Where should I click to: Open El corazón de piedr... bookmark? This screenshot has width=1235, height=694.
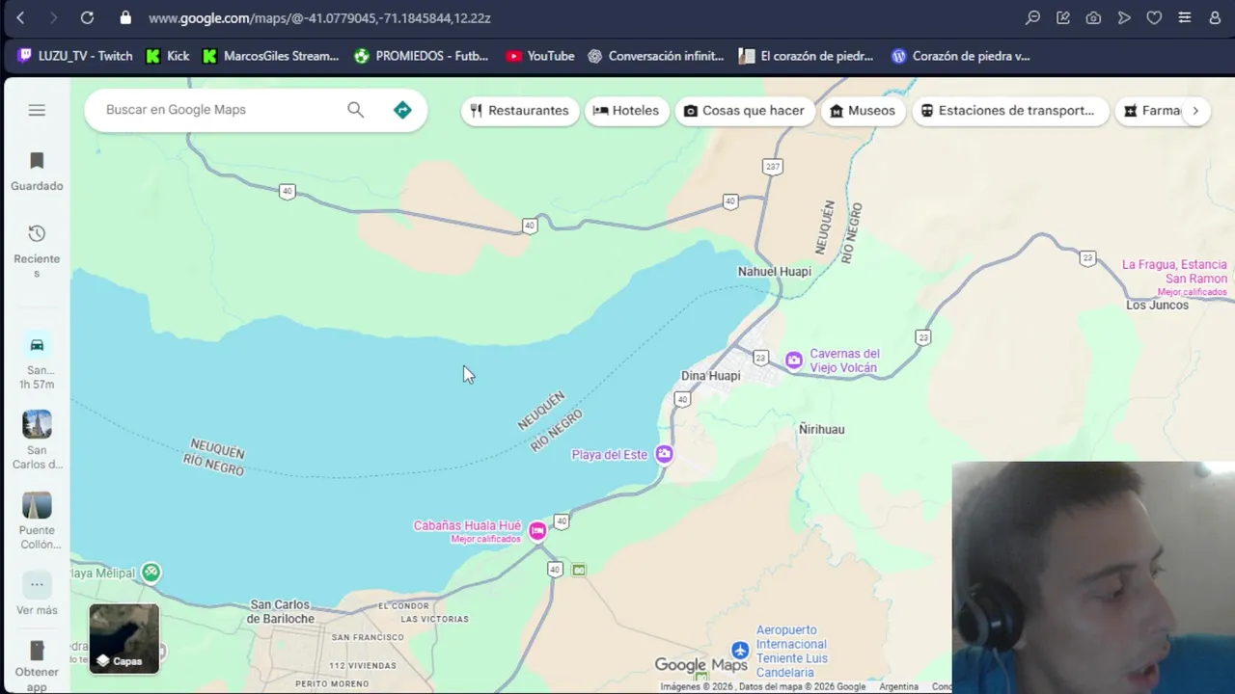coord(807,56)
